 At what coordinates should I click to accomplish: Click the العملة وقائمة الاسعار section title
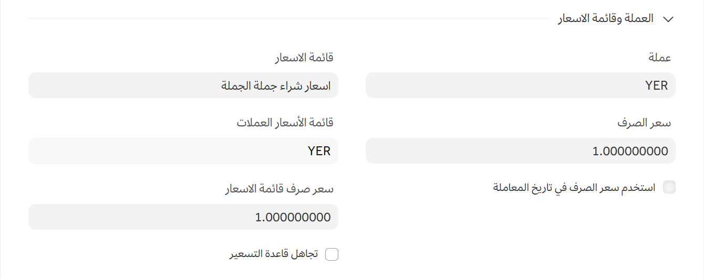pos(605,18)
